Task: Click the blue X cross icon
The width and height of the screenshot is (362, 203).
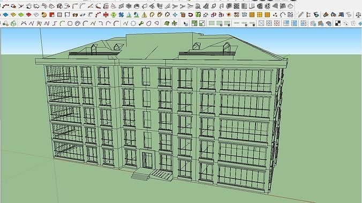Action: [121, 15]
